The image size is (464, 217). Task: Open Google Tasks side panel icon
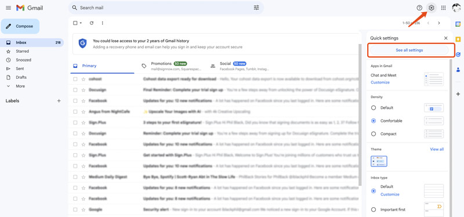[x=458, y=55]
